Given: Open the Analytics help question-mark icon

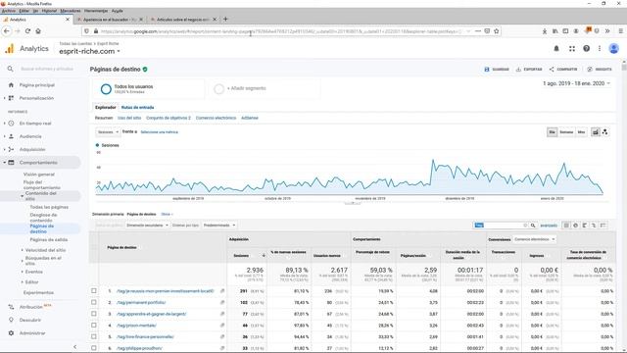Looking at the screenshot, I should pyautogui.click(x=586, y=48).
